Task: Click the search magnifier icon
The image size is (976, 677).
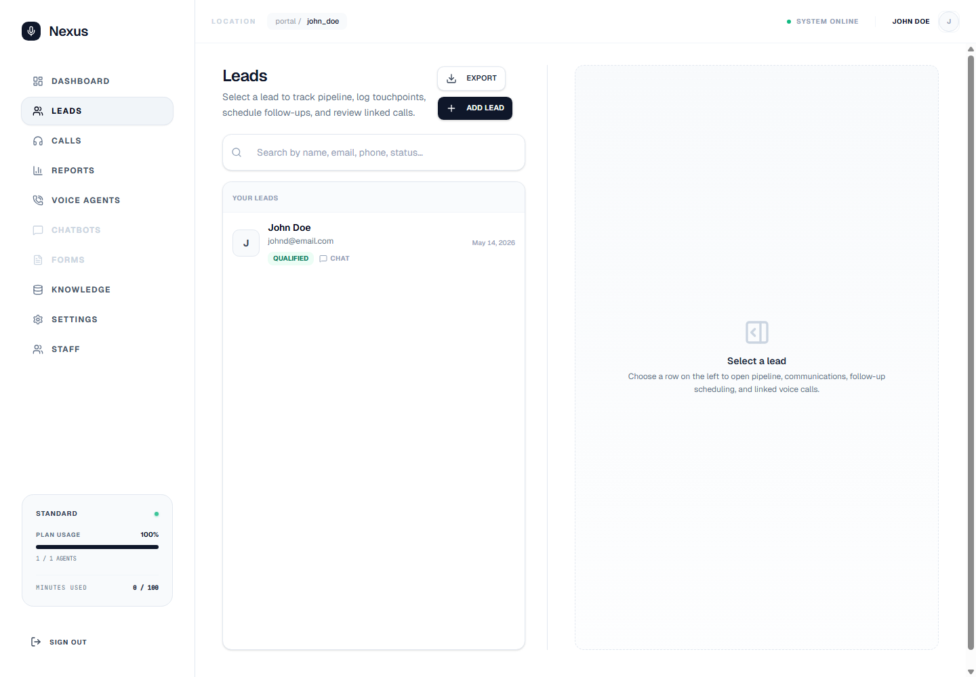Action: pyautogui.click(x=237, y=152)
